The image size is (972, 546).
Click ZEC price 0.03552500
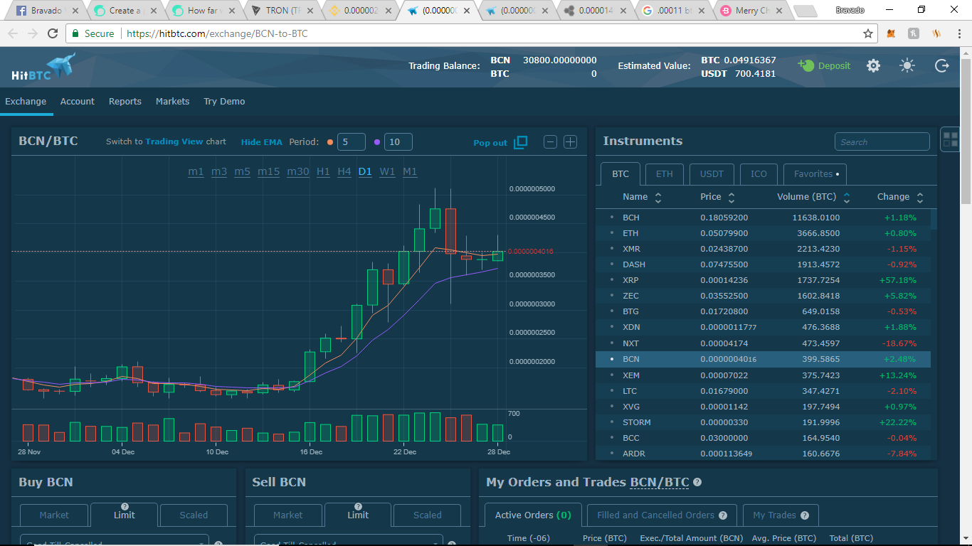[724, 296]
